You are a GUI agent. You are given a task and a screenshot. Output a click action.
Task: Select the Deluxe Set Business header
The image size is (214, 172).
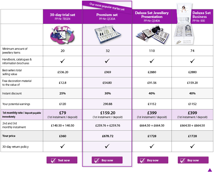pos(201,17)
